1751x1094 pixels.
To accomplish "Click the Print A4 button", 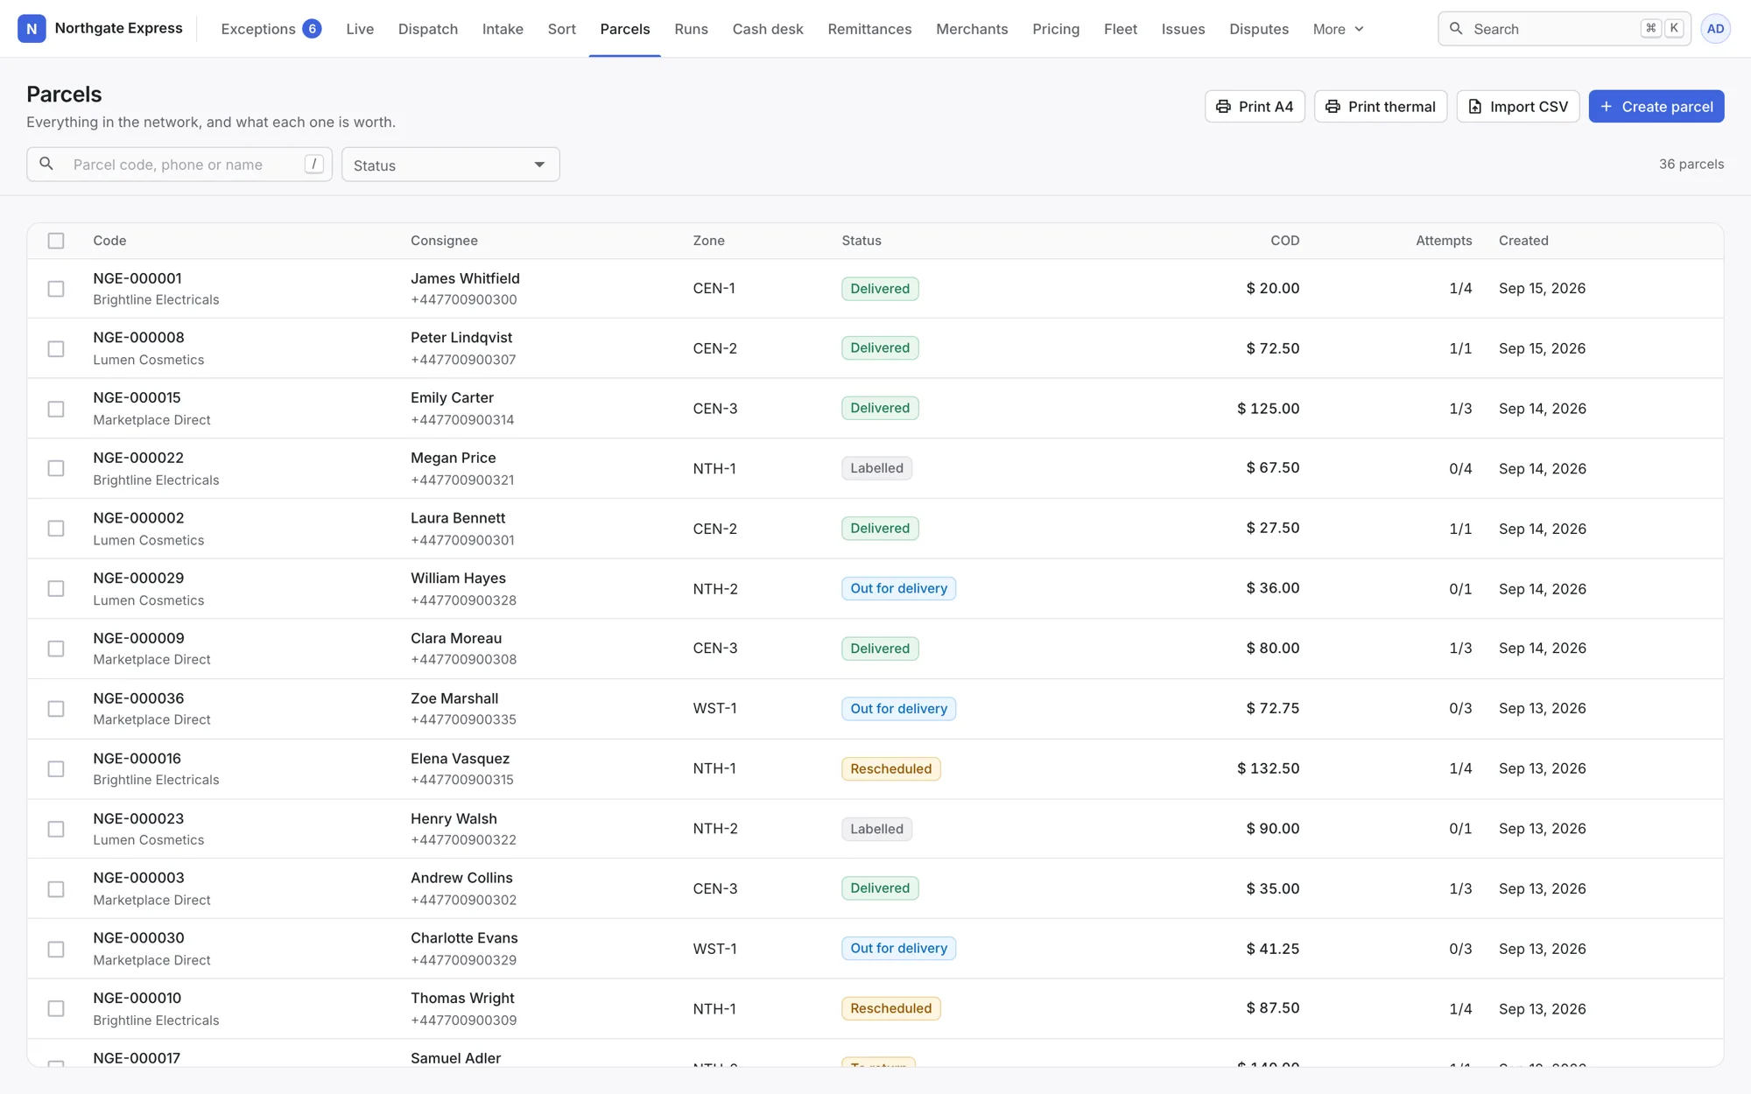I will tap(1255, 107).
